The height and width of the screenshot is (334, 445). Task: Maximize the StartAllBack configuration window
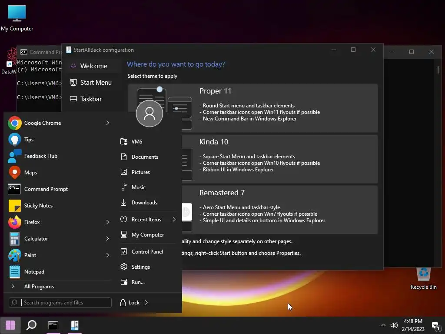(353, 50)
